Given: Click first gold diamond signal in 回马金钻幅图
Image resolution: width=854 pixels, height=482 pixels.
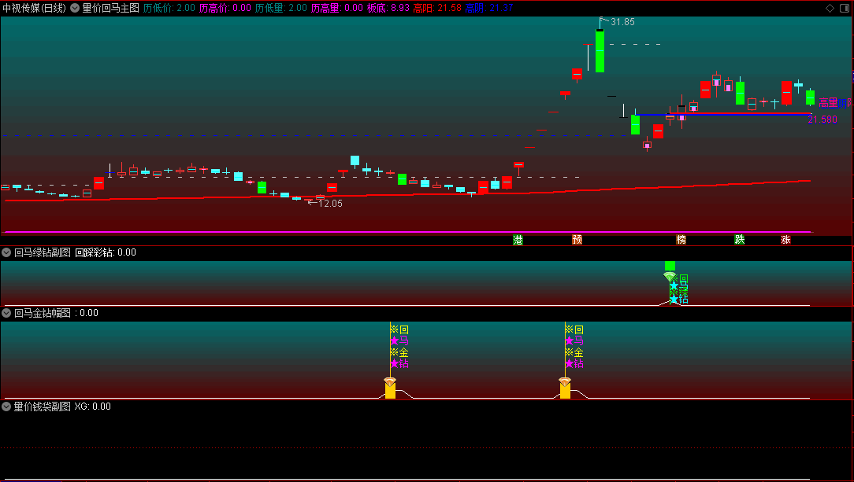Looking at the screenshot, I should [x=390, y=382].
